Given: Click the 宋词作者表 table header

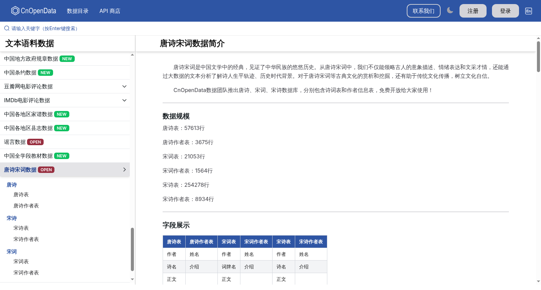Looking at the screenshot, I should click(256, 242).
